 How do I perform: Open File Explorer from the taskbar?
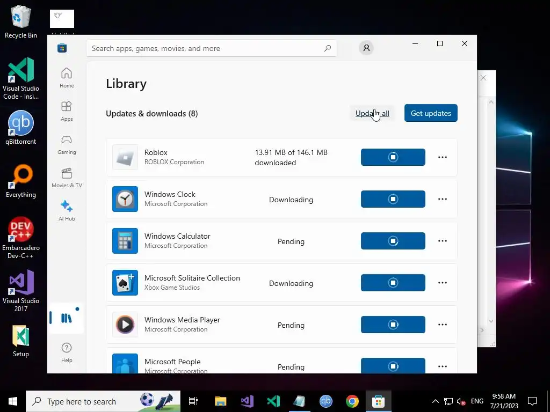(x=221, y=401)
